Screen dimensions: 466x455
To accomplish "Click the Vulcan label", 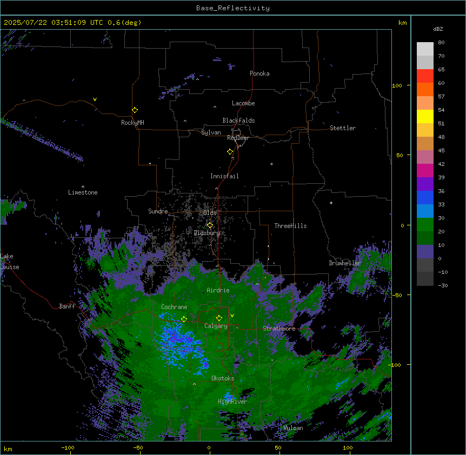I will point(293,428).
